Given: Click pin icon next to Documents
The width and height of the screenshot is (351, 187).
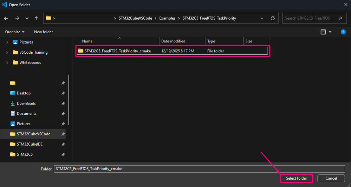Looking at the screenshot, I should pyautogui.click(x=63, y=114).
